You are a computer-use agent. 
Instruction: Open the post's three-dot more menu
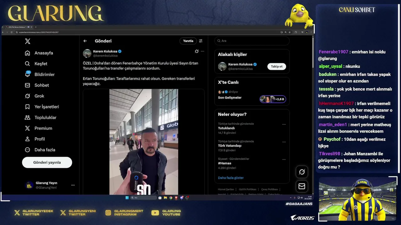[202, 51]
